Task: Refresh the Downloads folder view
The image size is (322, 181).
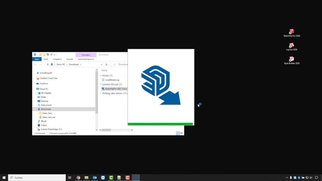Action: point(106,65)
